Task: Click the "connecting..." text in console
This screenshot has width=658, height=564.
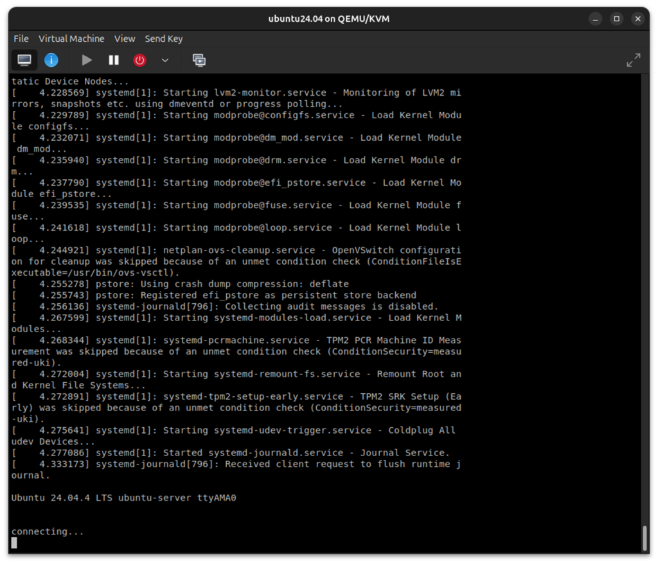Action: (x=48, y=532)
